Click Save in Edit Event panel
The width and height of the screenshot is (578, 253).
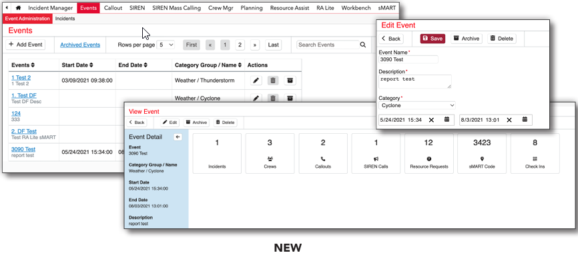coord(432,39)
